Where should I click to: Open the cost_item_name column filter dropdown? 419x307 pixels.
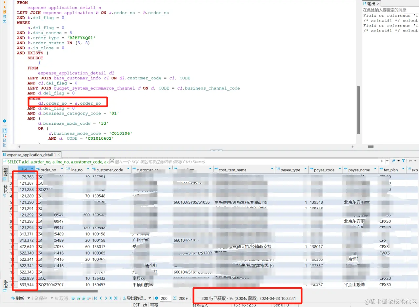coord(272,168)
